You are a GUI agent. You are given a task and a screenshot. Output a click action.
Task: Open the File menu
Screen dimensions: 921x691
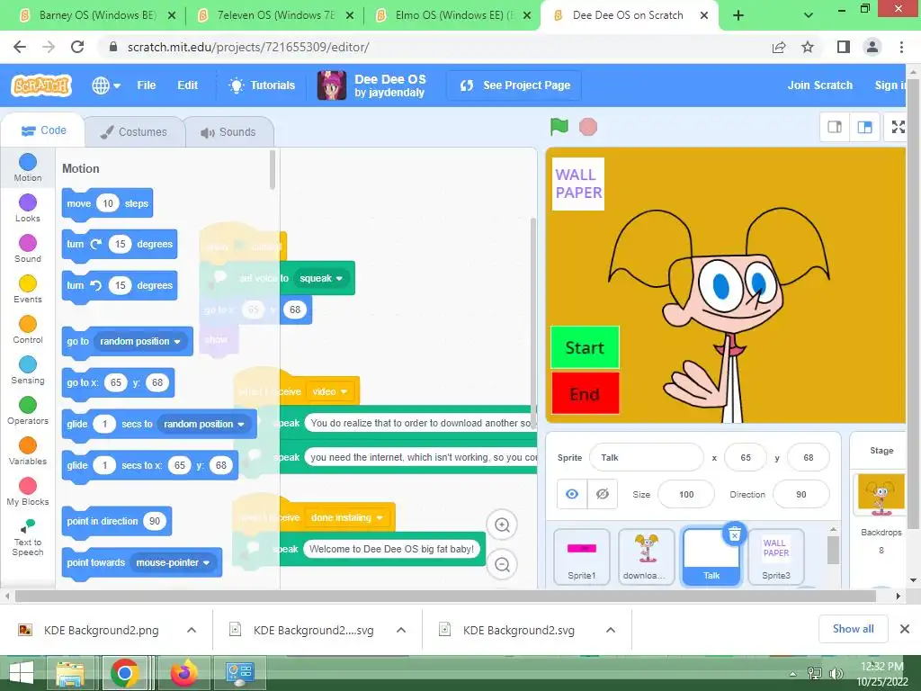click(147, 85)
